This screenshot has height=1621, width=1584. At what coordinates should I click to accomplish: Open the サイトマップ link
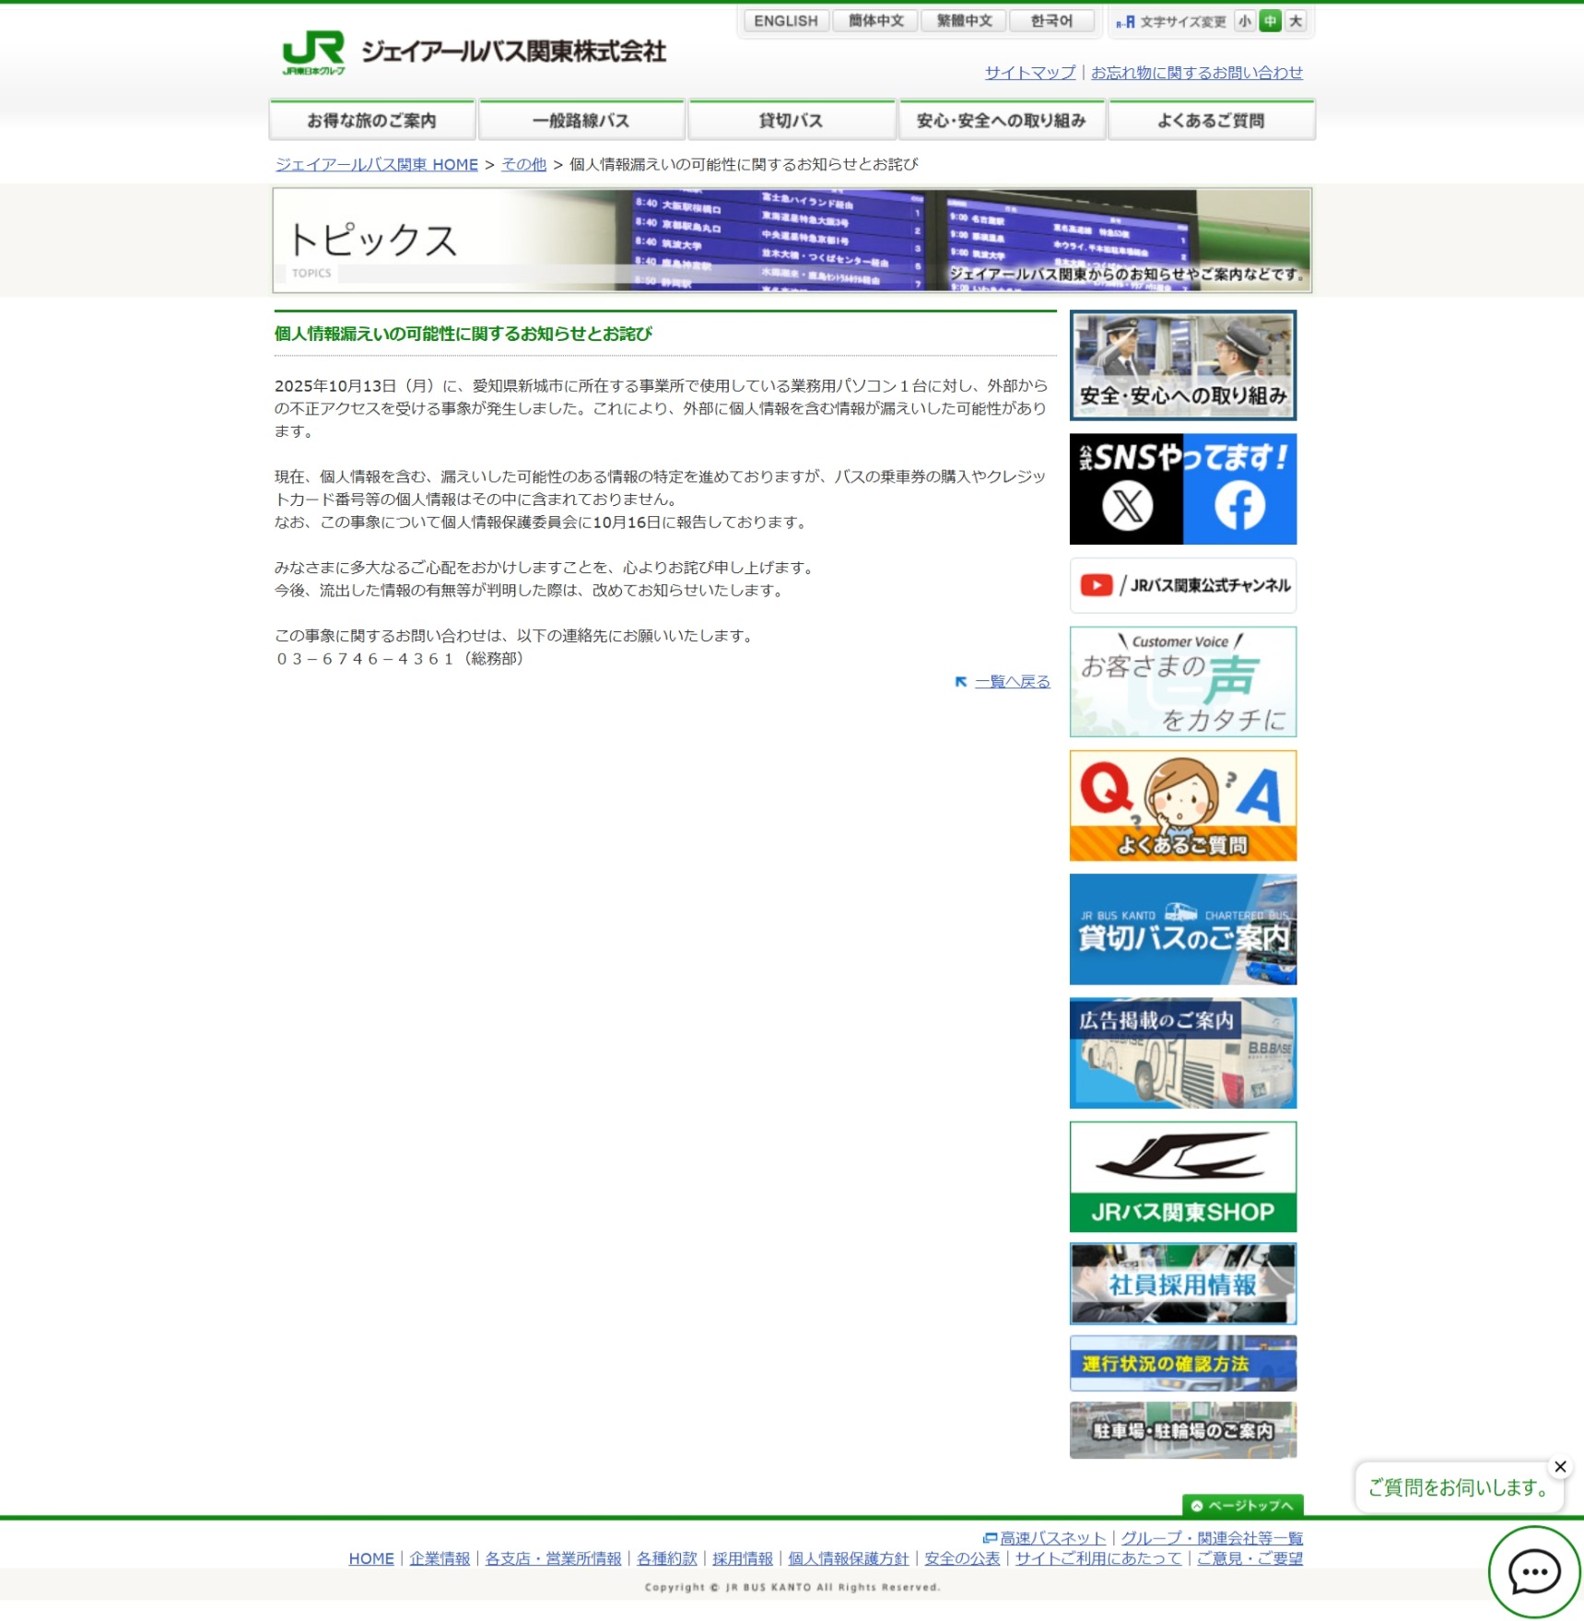(x=1029, y=73)
